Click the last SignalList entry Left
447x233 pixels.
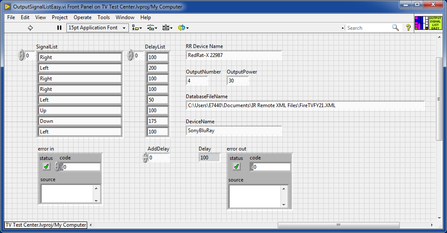[80, 132]
